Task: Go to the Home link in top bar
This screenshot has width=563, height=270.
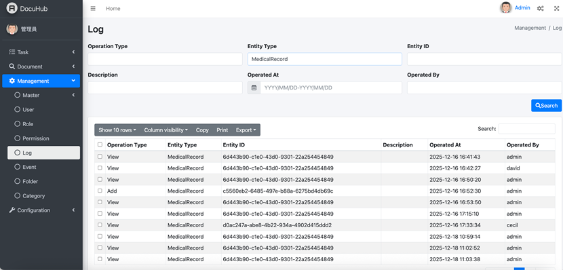Action: (x=113, y=9)
